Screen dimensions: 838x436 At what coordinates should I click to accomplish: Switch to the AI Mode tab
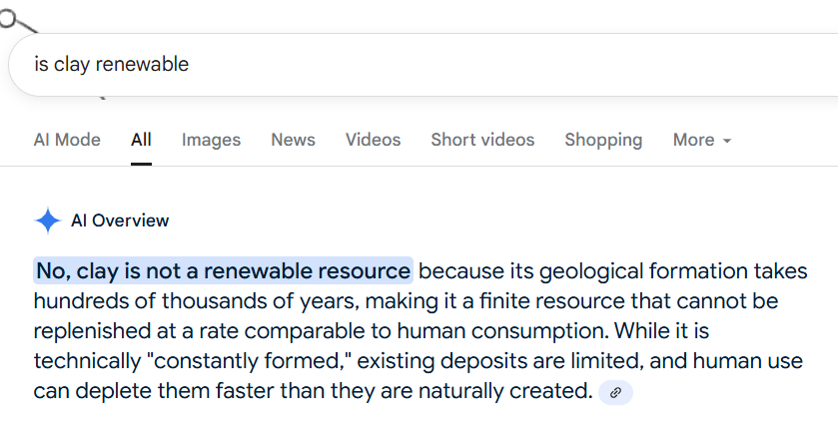(x=67, y=141)
